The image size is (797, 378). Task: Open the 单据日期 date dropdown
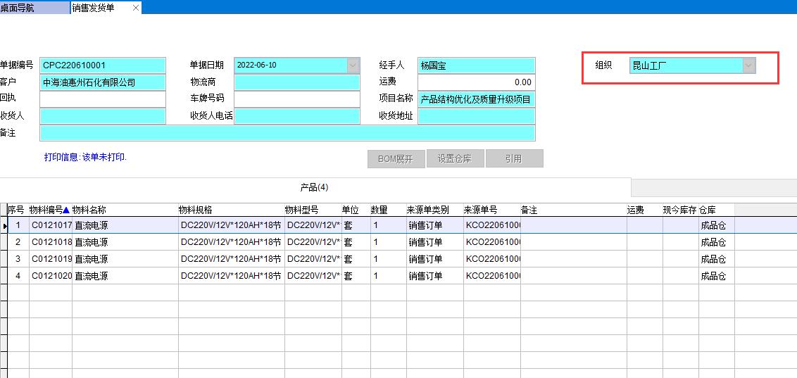pos(353,65)
